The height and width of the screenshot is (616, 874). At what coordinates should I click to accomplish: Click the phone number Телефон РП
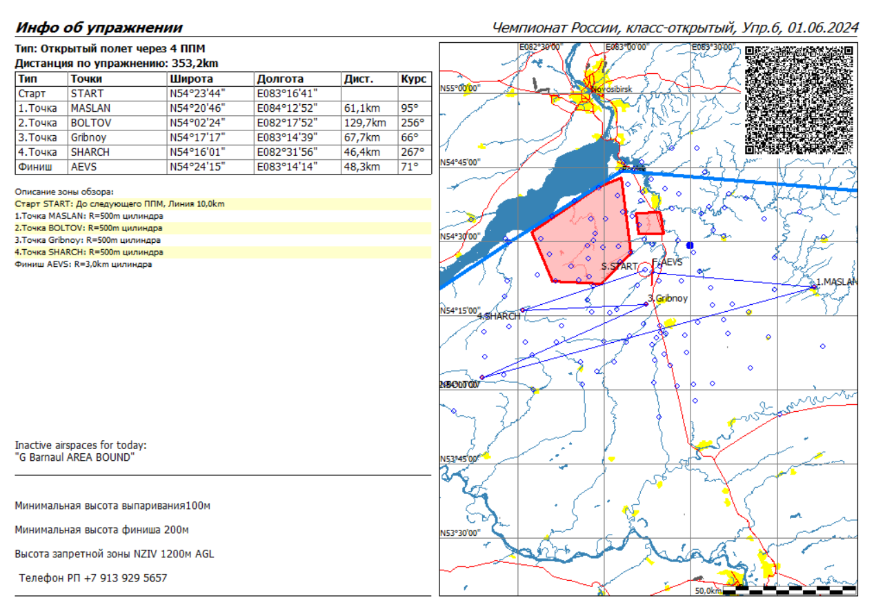(x=93, y=578)
